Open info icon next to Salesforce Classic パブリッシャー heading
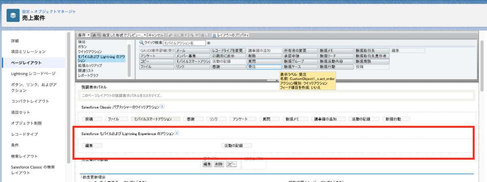 pyautogui.click(x=162, y=107)
